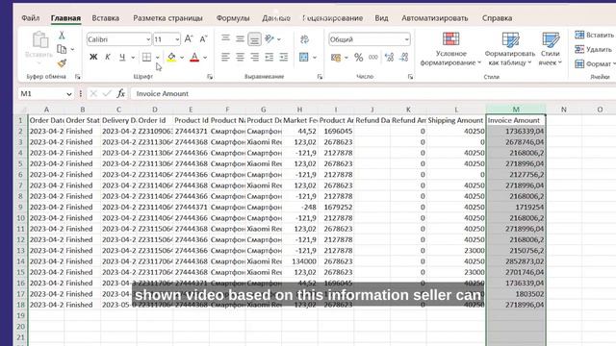Expand the borders dropdown arrow
Screen dimensions: 616x346
158,58
